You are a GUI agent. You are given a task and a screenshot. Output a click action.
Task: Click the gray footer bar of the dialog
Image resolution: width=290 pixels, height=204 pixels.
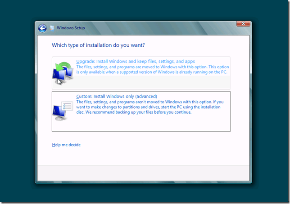click(x=143, y=172)
